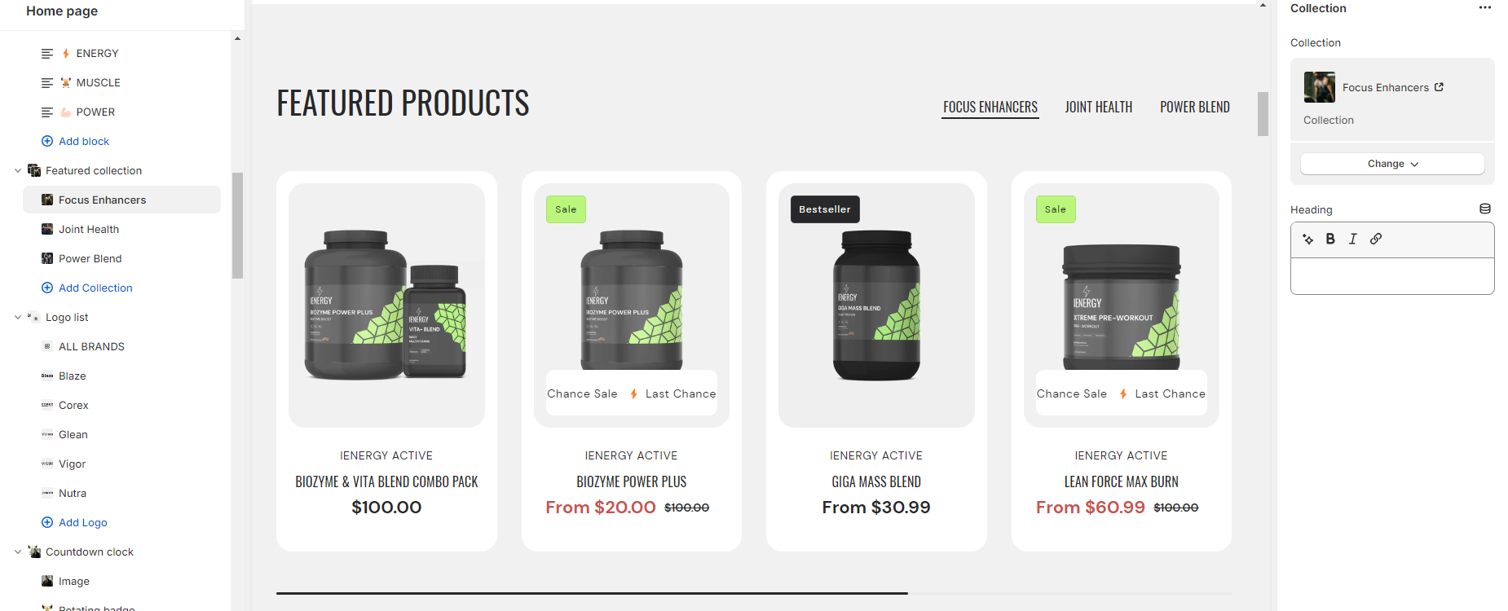
Task: Toggle bold in Heading editor
Action: [1330, 239]
